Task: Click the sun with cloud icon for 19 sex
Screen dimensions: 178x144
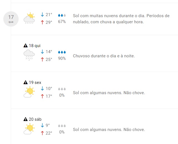Action: click(29, 92)
